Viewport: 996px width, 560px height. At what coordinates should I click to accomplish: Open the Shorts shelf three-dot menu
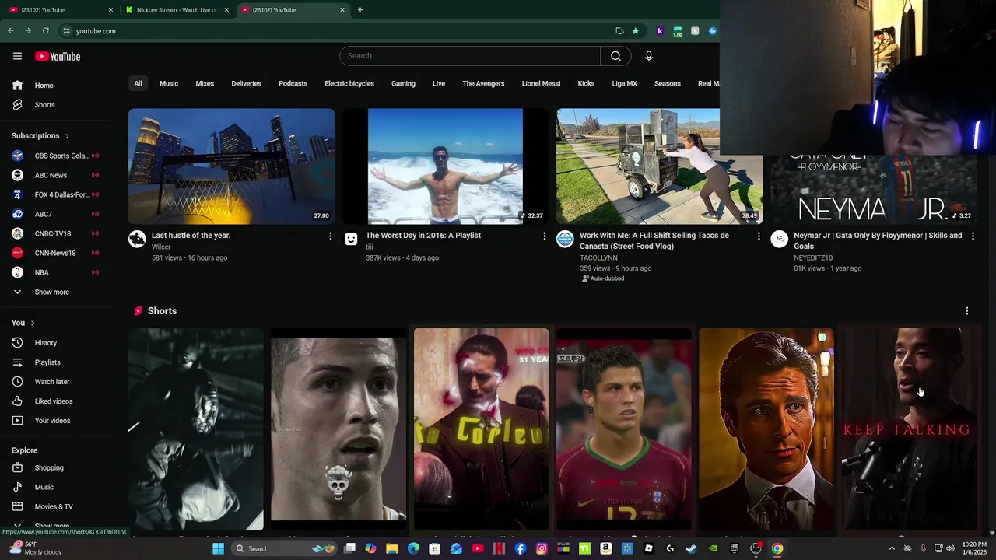(967, 311)
